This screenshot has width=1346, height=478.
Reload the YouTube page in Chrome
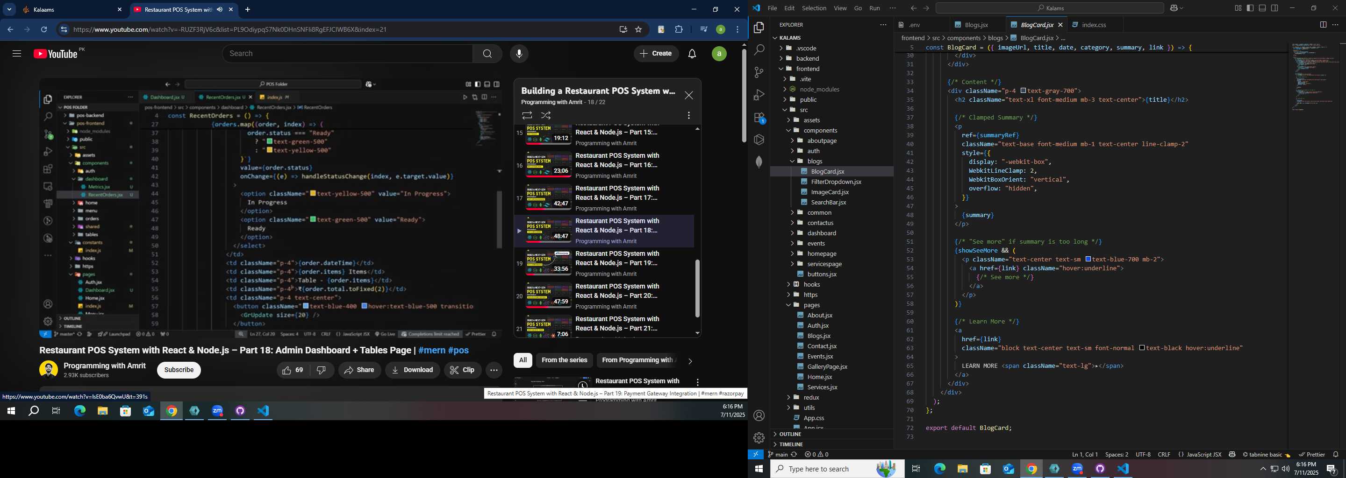[44, 30]
